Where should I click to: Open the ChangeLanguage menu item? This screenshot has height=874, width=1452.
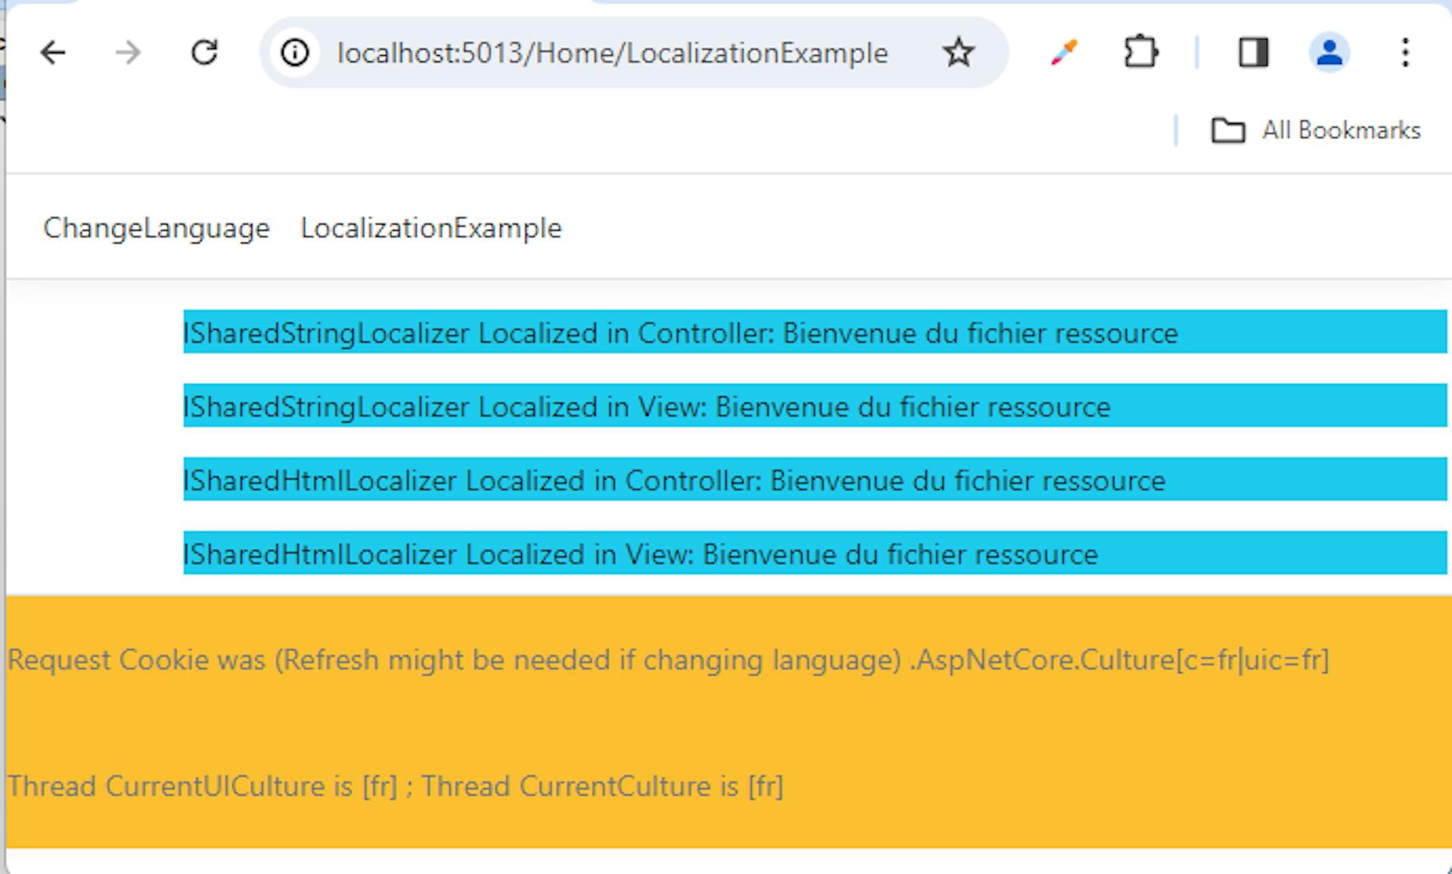(x=155, y=228)
